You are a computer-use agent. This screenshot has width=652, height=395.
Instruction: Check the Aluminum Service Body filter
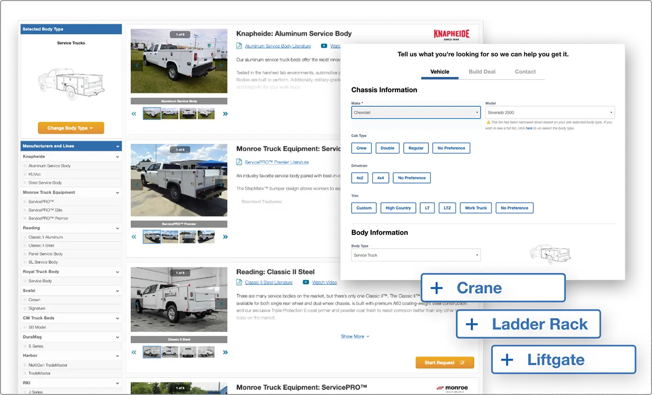(x=25, y=166)
